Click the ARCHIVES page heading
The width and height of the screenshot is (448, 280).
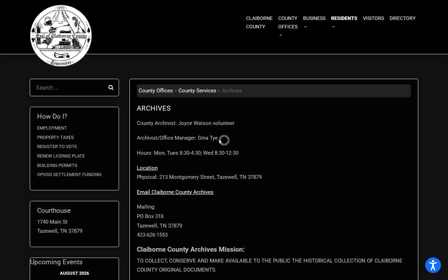point(154,108)
